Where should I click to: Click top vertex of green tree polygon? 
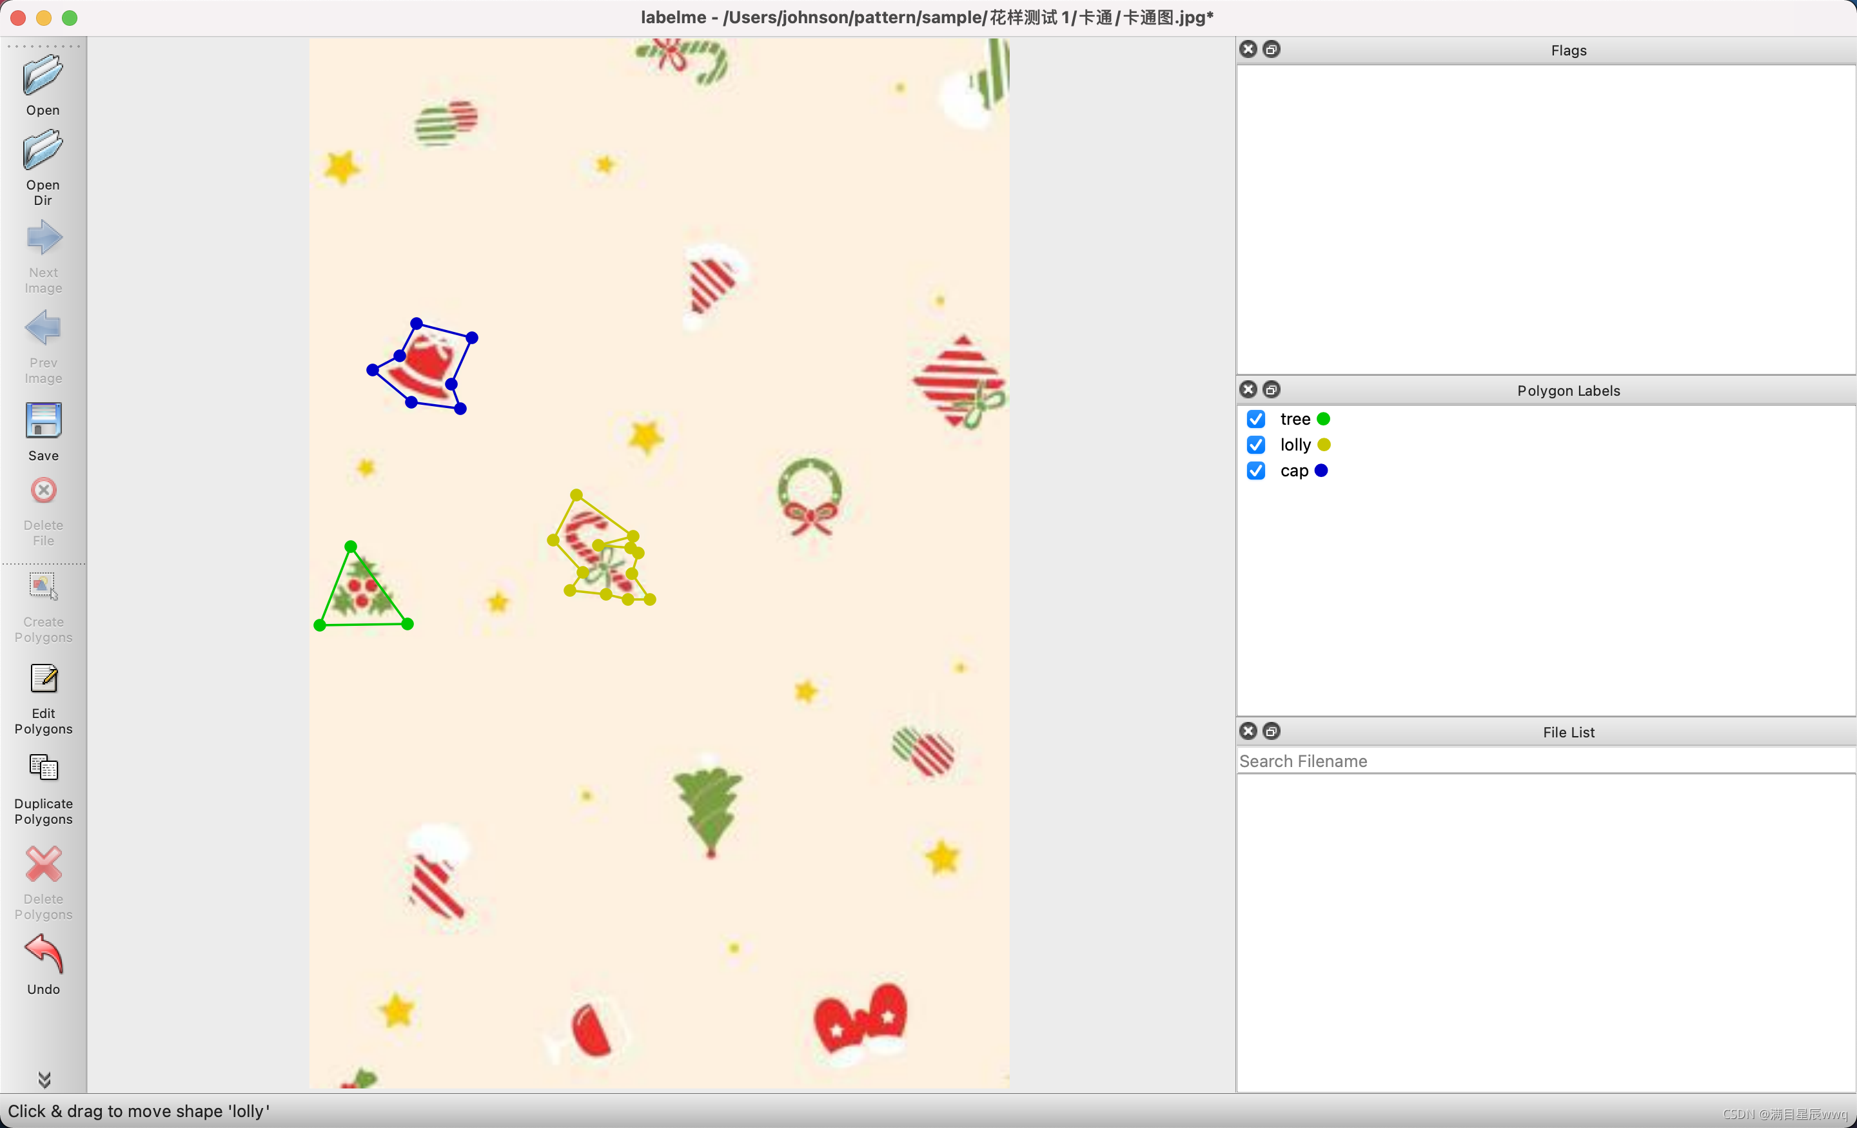(x=351, y=547)
